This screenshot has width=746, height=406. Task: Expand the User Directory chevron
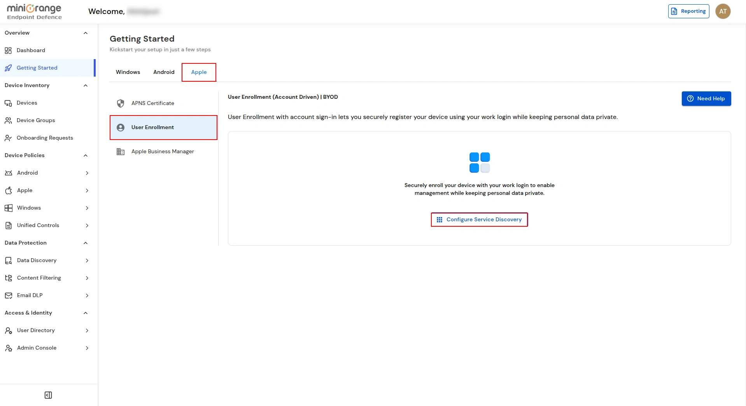click(x=87, y=330)
